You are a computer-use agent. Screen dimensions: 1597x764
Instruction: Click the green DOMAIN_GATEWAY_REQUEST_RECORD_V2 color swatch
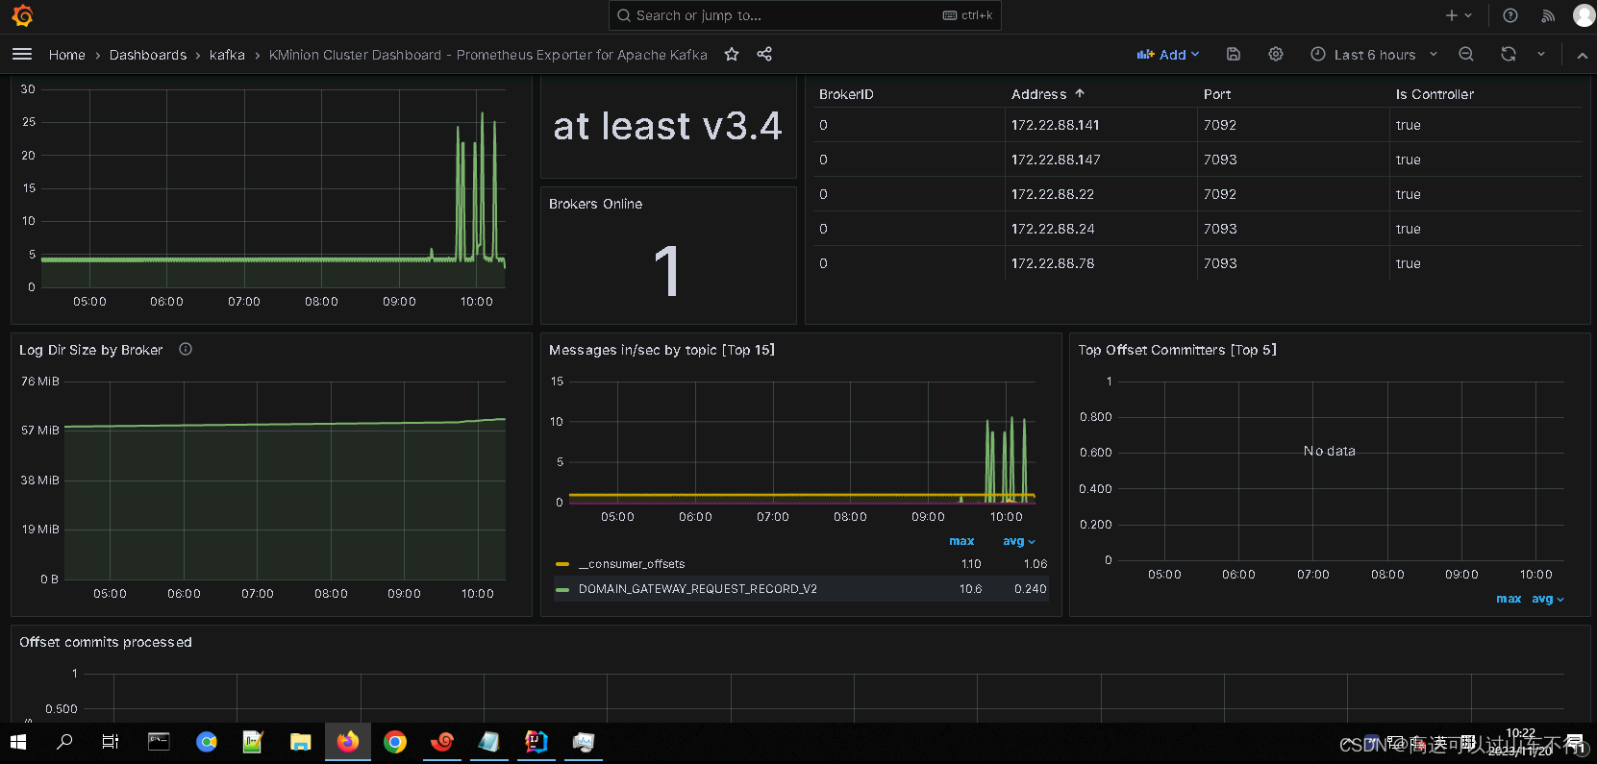[562, 589]
